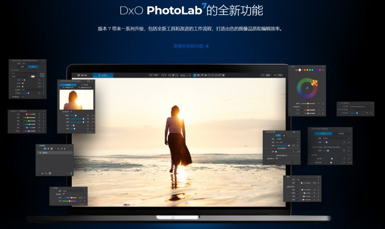Open the Smart Lighting mode dropdown
The image size is (385, 229).
coord(335,138)
